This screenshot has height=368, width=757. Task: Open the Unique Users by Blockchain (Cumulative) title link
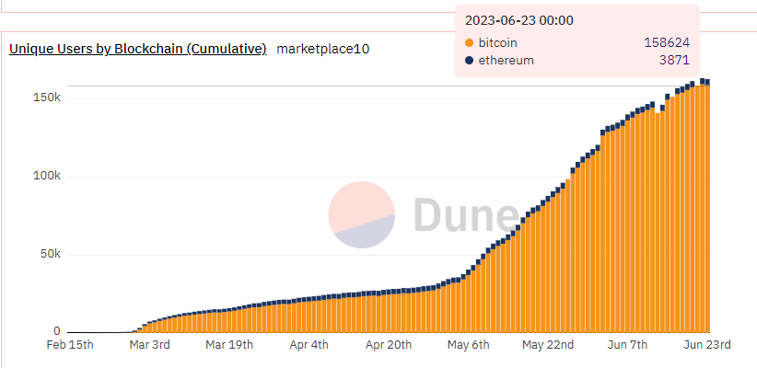(137, 49)
